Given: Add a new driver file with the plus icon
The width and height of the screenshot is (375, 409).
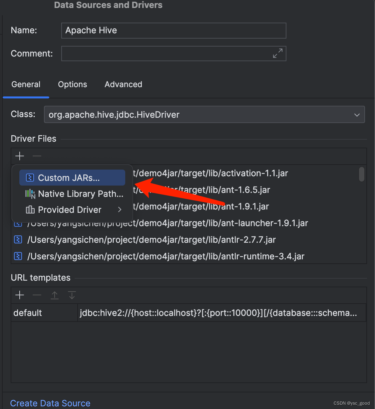Looking at the screenshot, I should 19,156.
